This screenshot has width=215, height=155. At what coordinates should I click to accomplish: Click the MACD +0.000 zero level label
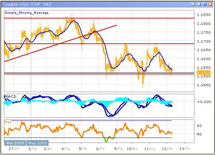(203, 102)
